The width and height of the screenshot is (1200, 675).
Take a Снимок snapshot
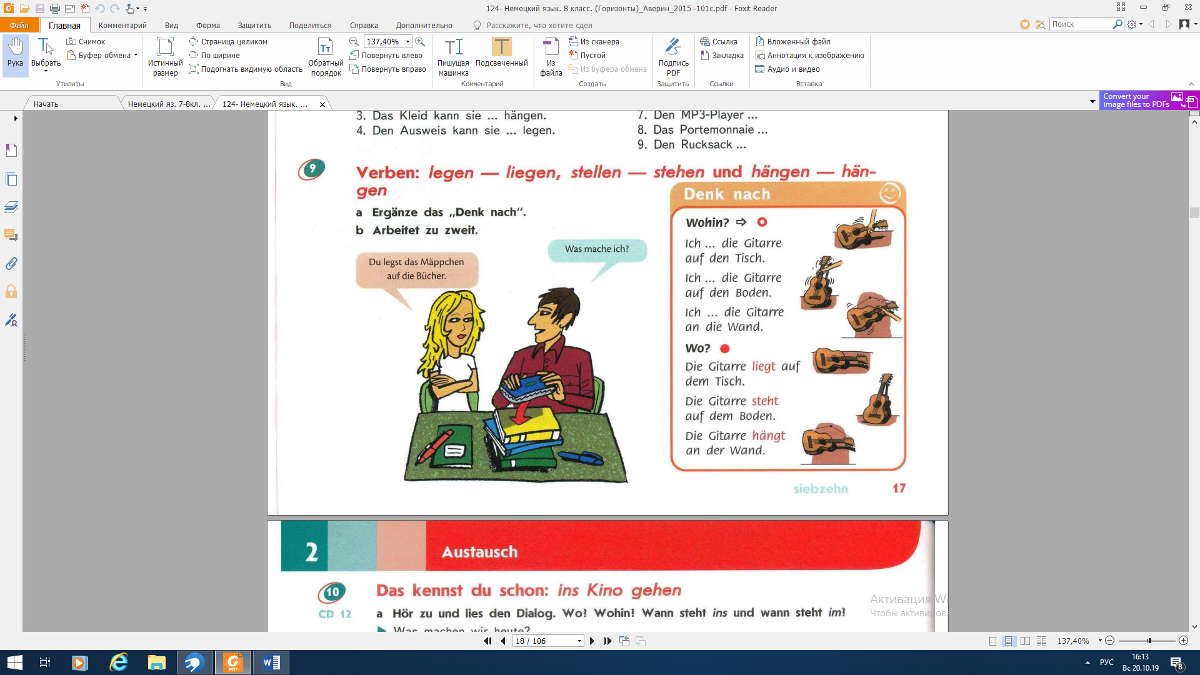point(86,42)
